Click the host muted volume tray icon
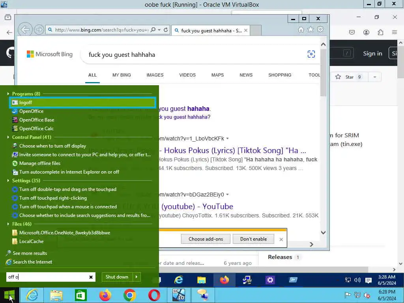 pos(367,295)
